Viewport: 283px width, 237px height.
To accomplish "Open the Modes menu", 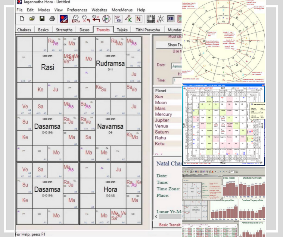I will (44, 10).
